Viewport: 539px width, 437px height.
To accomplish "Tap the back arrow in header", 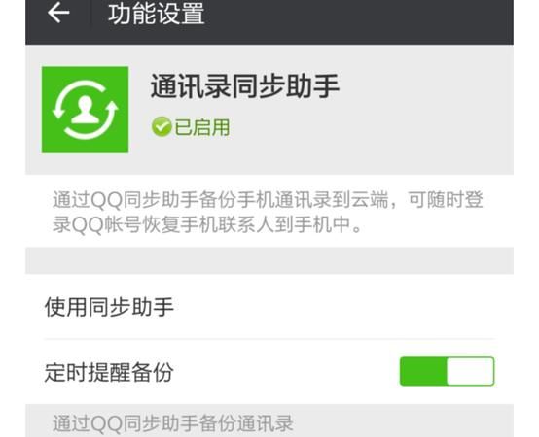I will [x=58, y=13].
